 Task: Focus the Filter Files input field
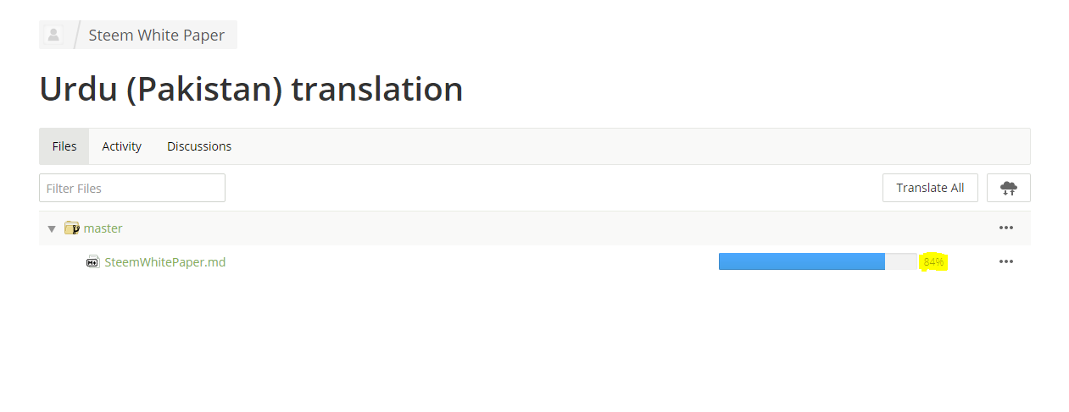(x=132, y=188)
